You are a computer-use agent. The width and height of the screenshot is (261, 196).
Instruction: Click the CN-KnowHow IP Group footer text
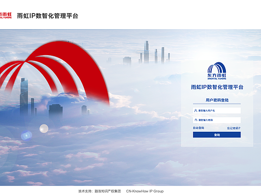point(145,191)
